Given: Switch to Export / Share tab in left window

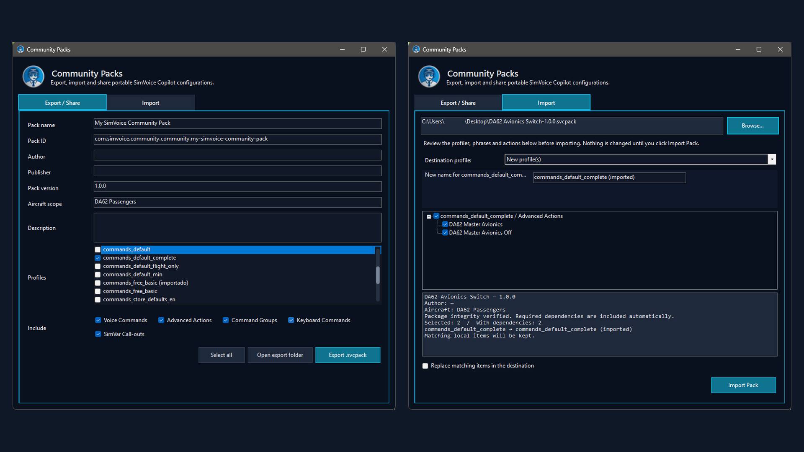Looking at the screenshot, I should point(62,103).
